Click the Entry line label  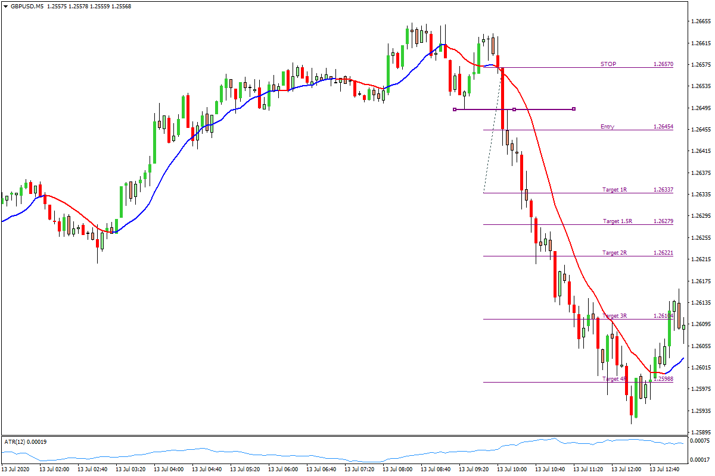[x=608, y=127]
